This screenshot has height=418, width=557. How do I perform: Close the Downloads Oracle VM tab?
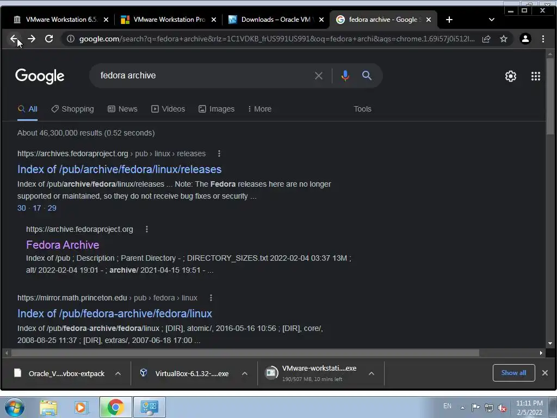pos(321,20)
